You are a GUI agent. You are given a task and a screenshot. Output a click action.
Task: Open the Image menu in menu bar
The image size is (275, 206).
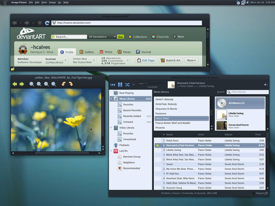[52, 2]
